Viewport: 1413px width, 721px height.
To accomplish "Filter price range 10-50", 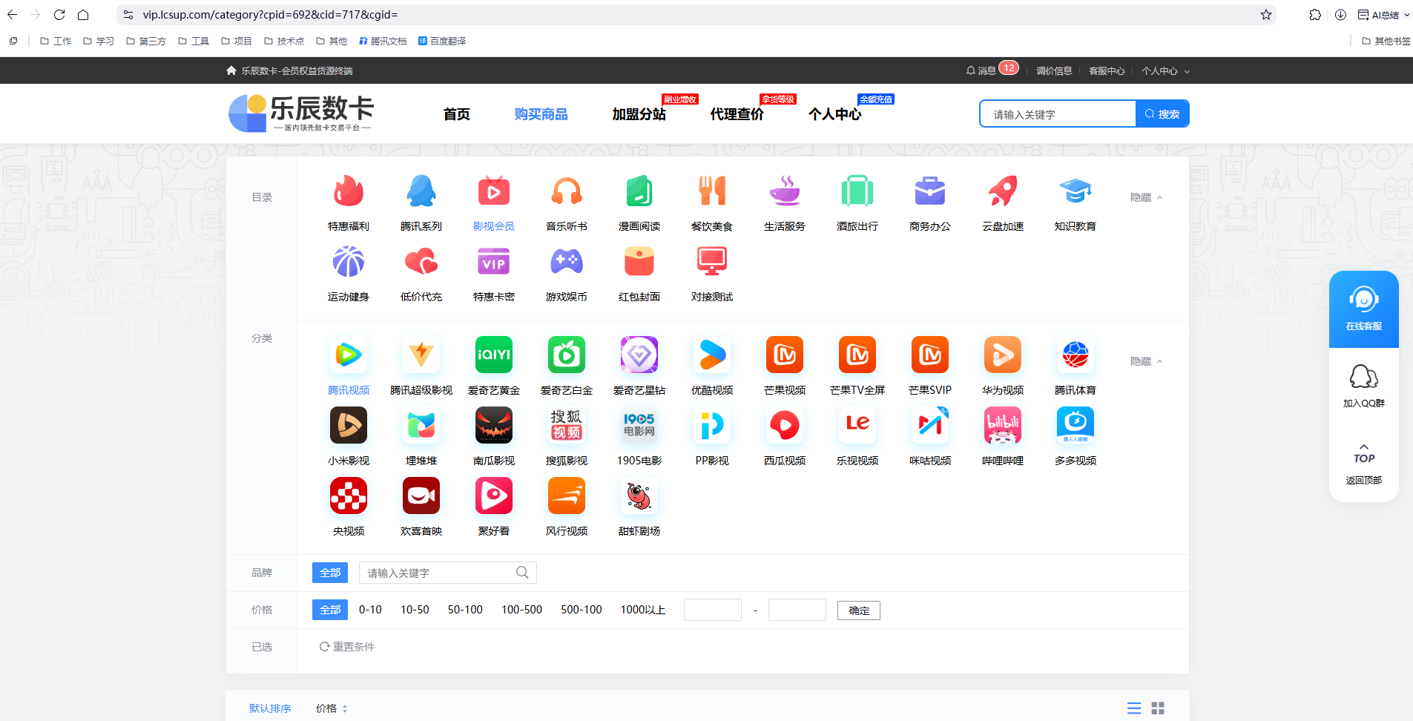I will 415,610.
